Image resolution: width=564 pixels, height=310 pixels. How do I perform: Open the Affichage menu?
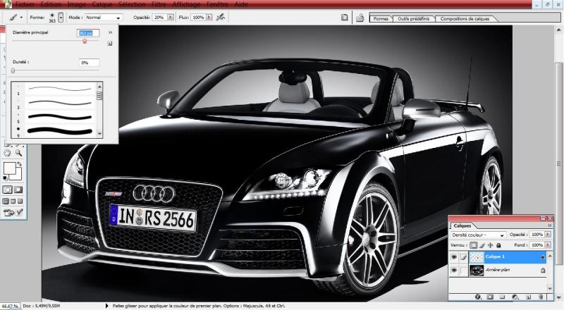click(186, 4)
